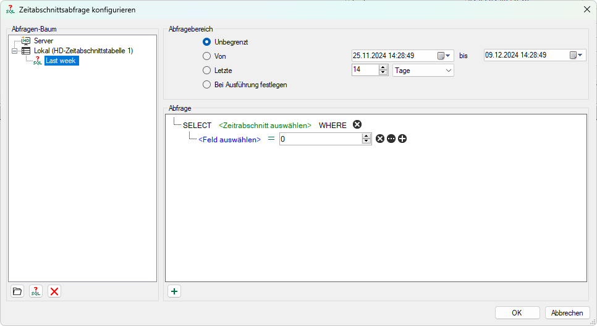Collapse the Lokal (HD-Zeitabschnittstabelle 1) node
This screenshot has width=597, height=326.
click(14, 51)
